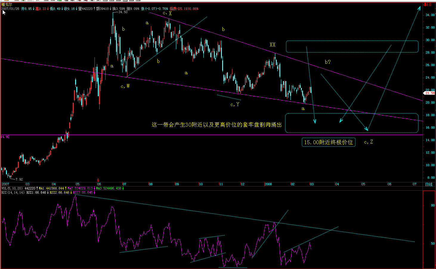Switch period using the 日线 label
436x269 pixels.
click(x=429, y=184)
